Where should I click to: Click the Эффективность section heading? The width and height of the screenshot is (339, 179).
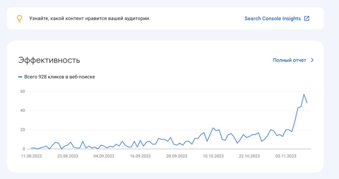coord(49,60)
